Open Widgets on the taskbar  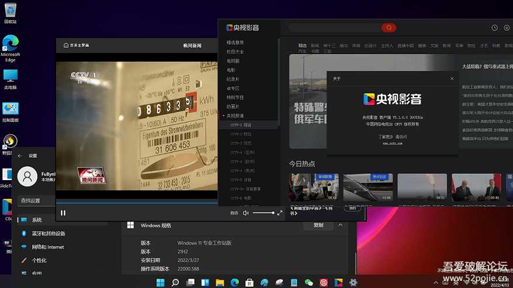205,282
